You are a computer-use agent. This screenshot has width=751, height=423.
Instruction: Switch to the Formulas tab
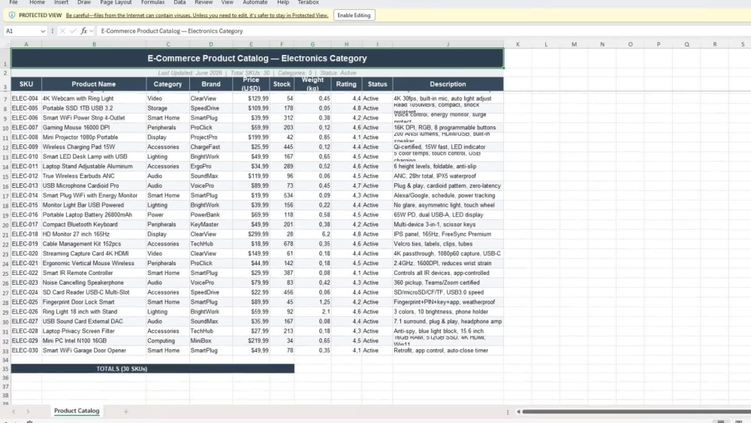click(x=152, y=2)
